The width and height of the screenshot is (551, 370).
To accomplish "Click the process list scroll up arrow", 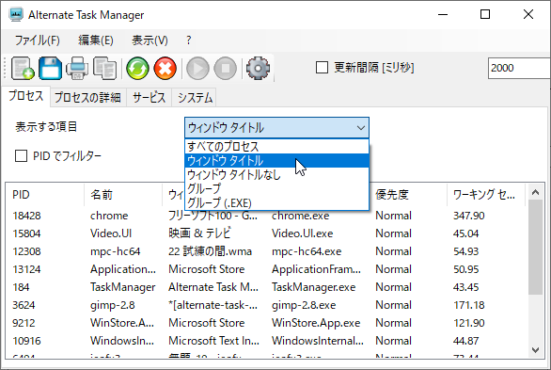I will (x=535, y=192).
